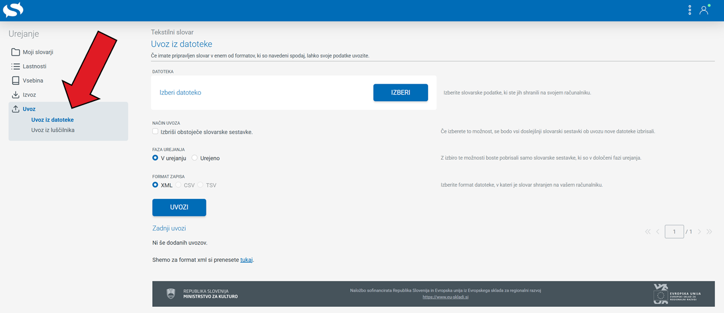Open Uvoz iz luščilnika submenu item

coord(53,130)
